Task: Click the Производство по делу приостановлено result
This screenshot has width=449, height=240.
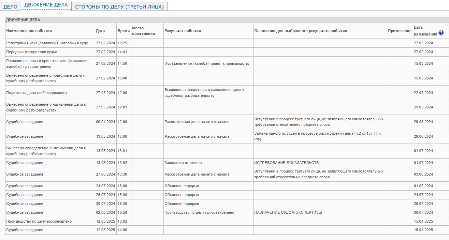Action: (x=199, y=213)
